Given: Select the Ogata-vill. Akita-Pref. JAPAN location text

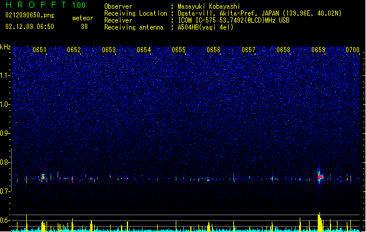Looking at the screenshot, I should (x=260, y=13).
